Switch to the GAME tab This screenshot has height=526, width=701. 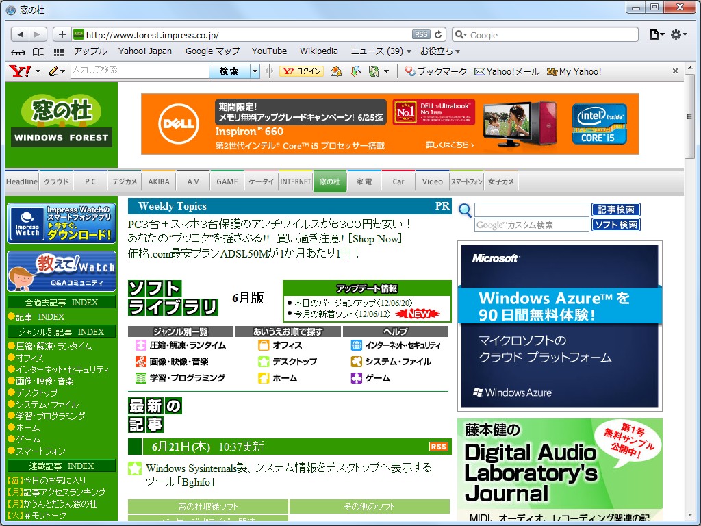point(227,181)
